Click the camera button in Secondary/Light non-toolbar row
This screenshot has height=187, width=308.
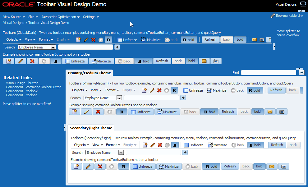click(283, 166)
